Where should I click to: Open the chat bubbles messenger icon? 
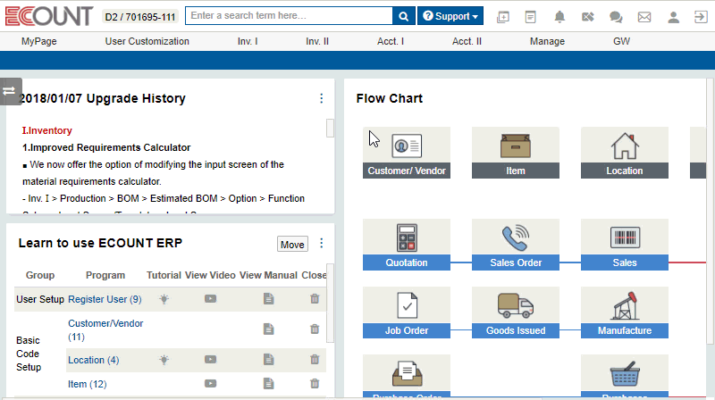(616, 17)
